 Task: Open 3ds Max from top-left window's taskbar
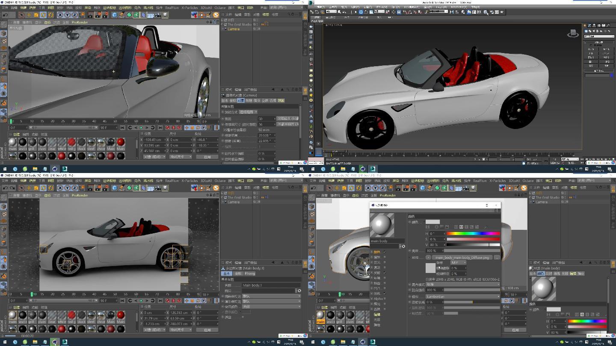[65, 169]
